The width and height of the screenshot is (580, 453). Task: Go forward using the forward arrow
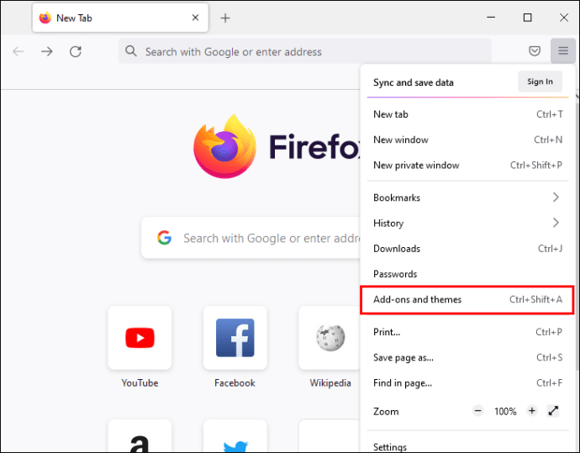(46, 51)
